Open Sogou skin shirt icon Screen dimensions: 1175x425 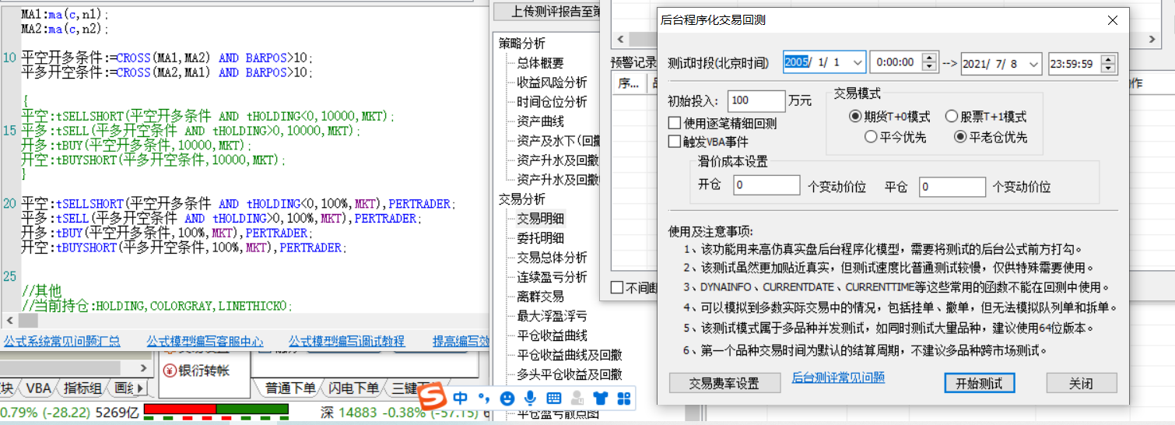coord(600,399)
